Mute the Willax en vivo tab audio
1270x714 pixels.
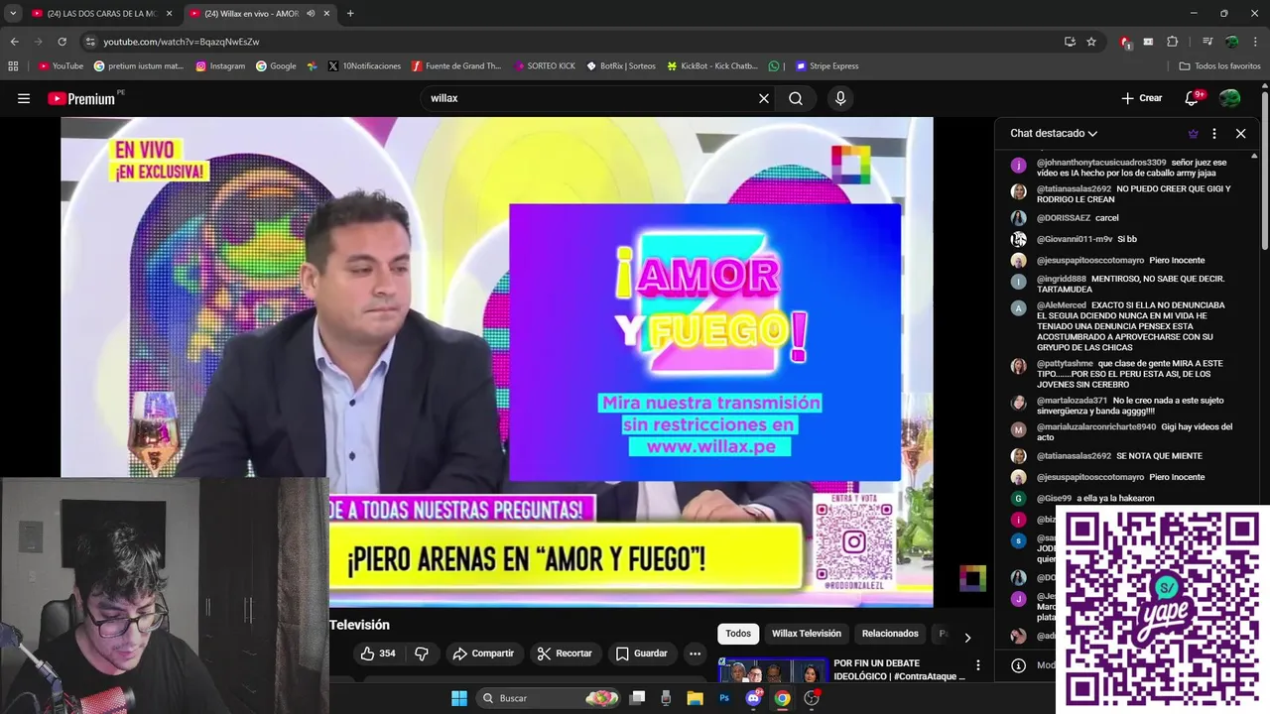[312, 14]
